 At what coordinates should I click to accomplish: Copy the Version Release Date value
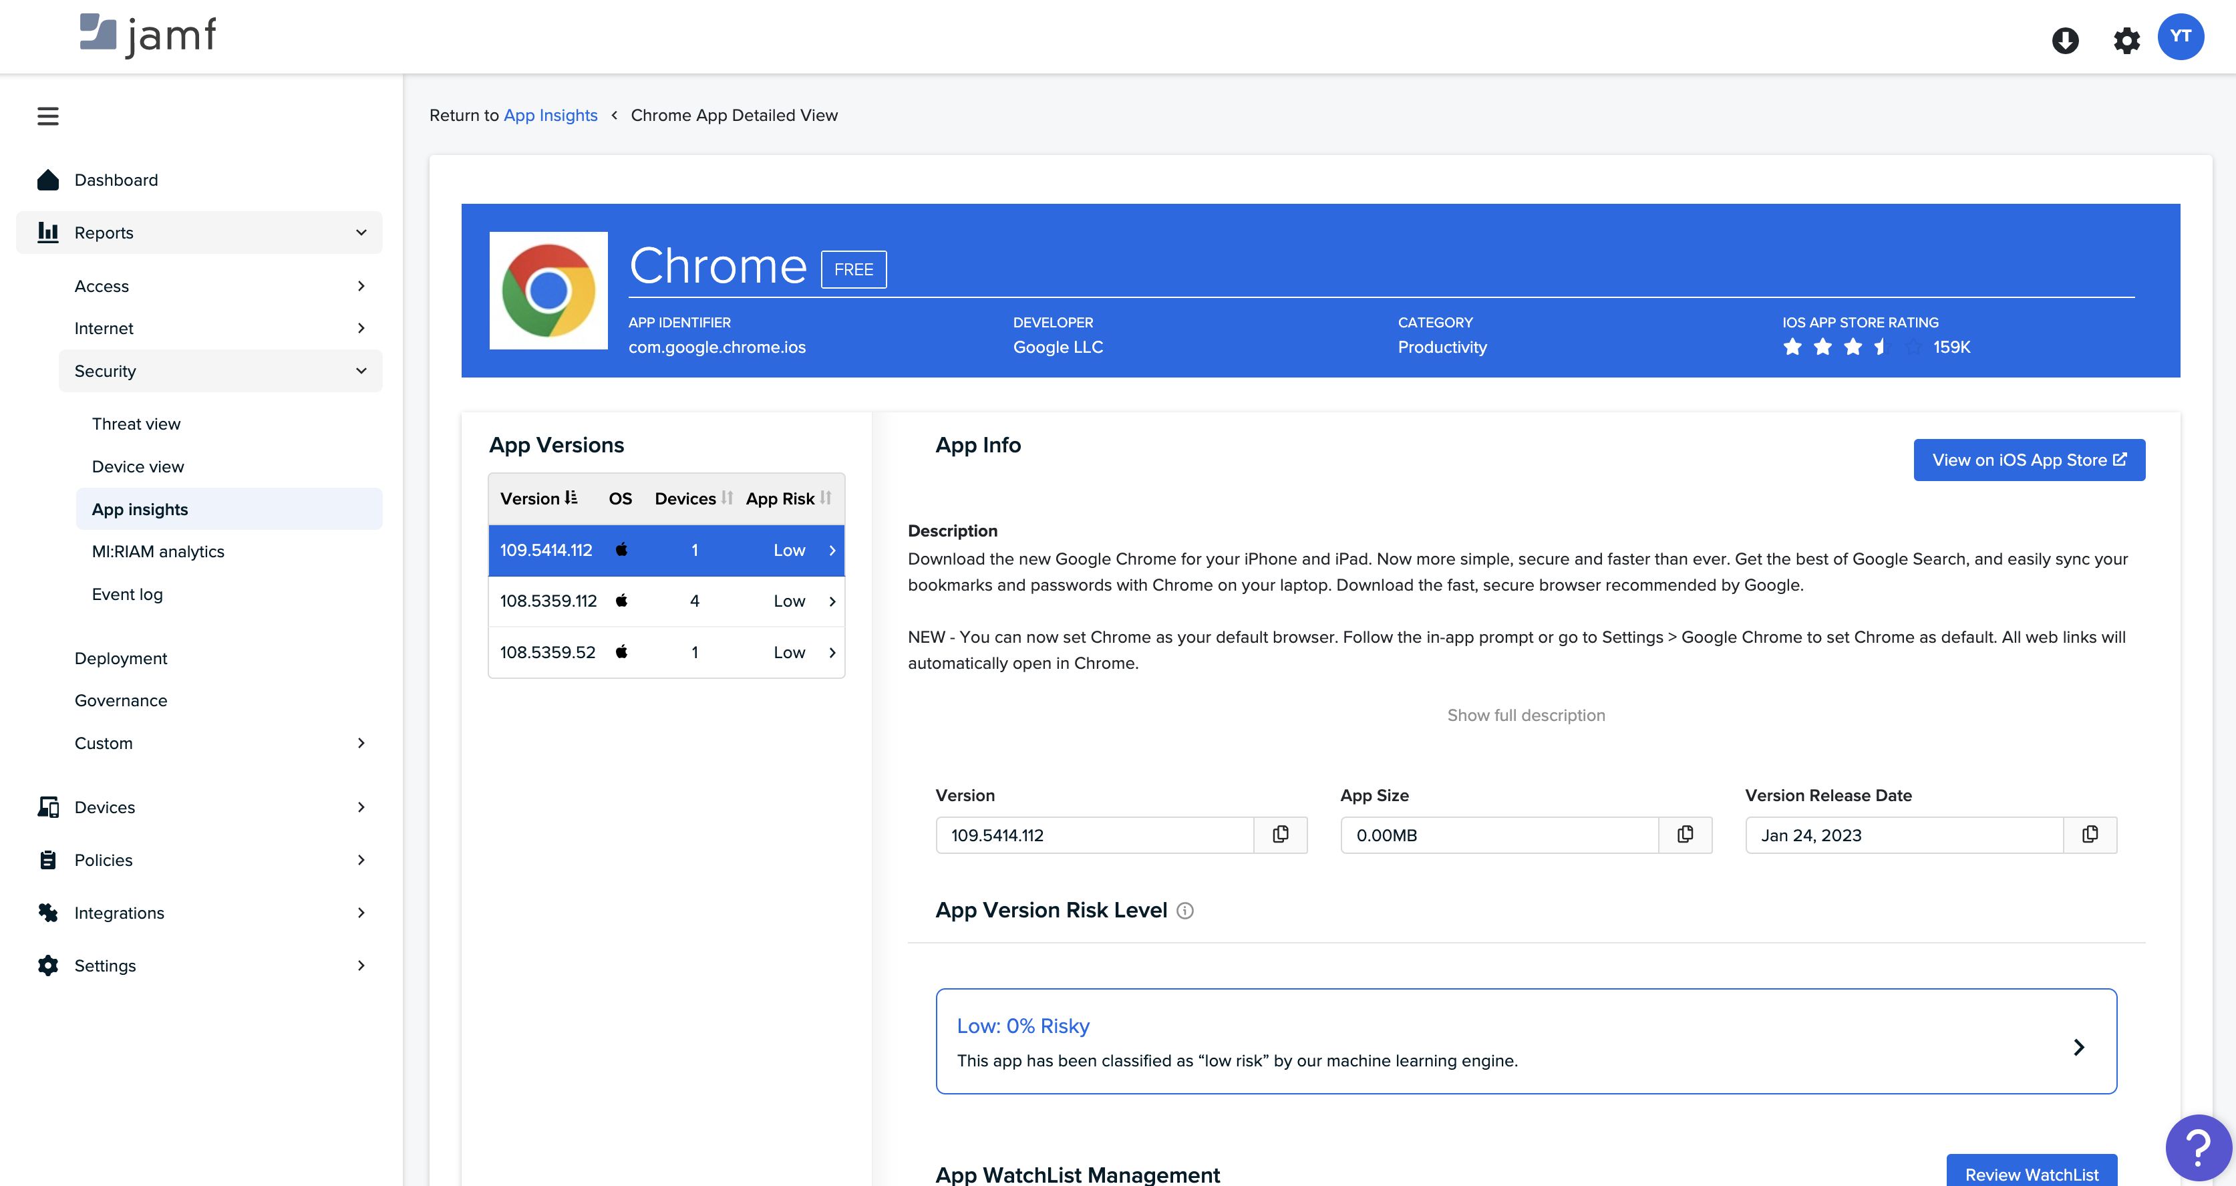coord(2090,835)
